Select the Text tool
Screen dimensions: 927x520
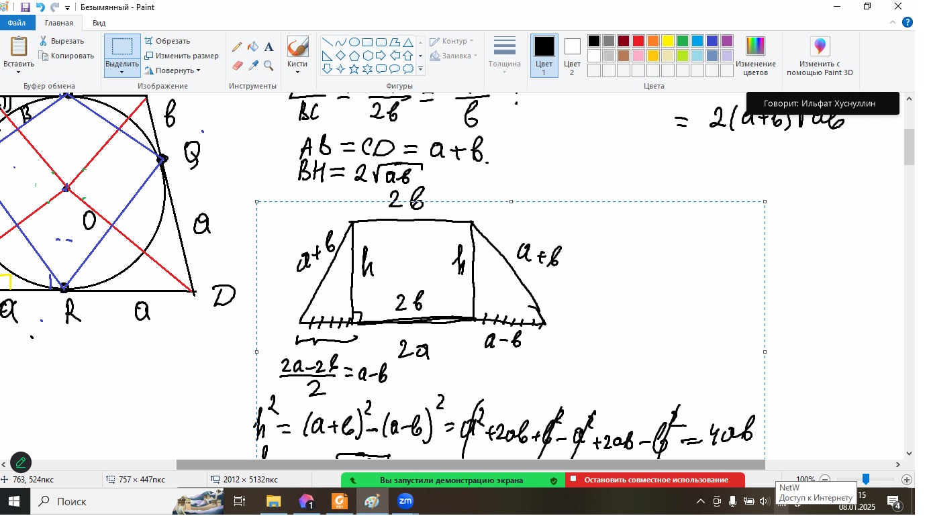tap(269, 47)
